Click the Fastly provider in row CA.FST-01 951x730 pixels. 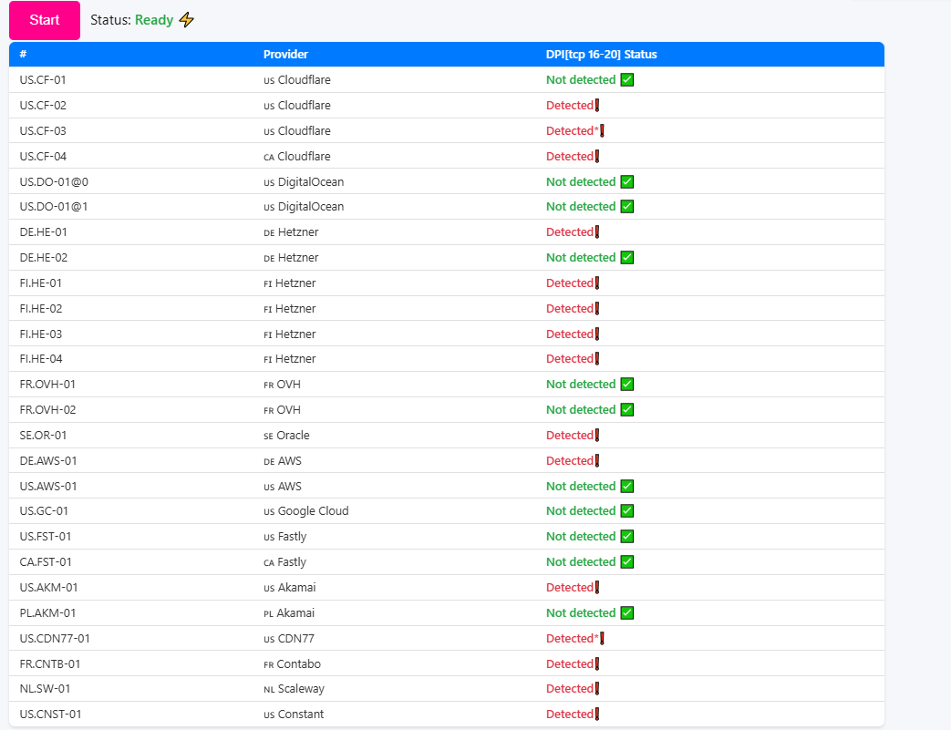click(284, 562)
